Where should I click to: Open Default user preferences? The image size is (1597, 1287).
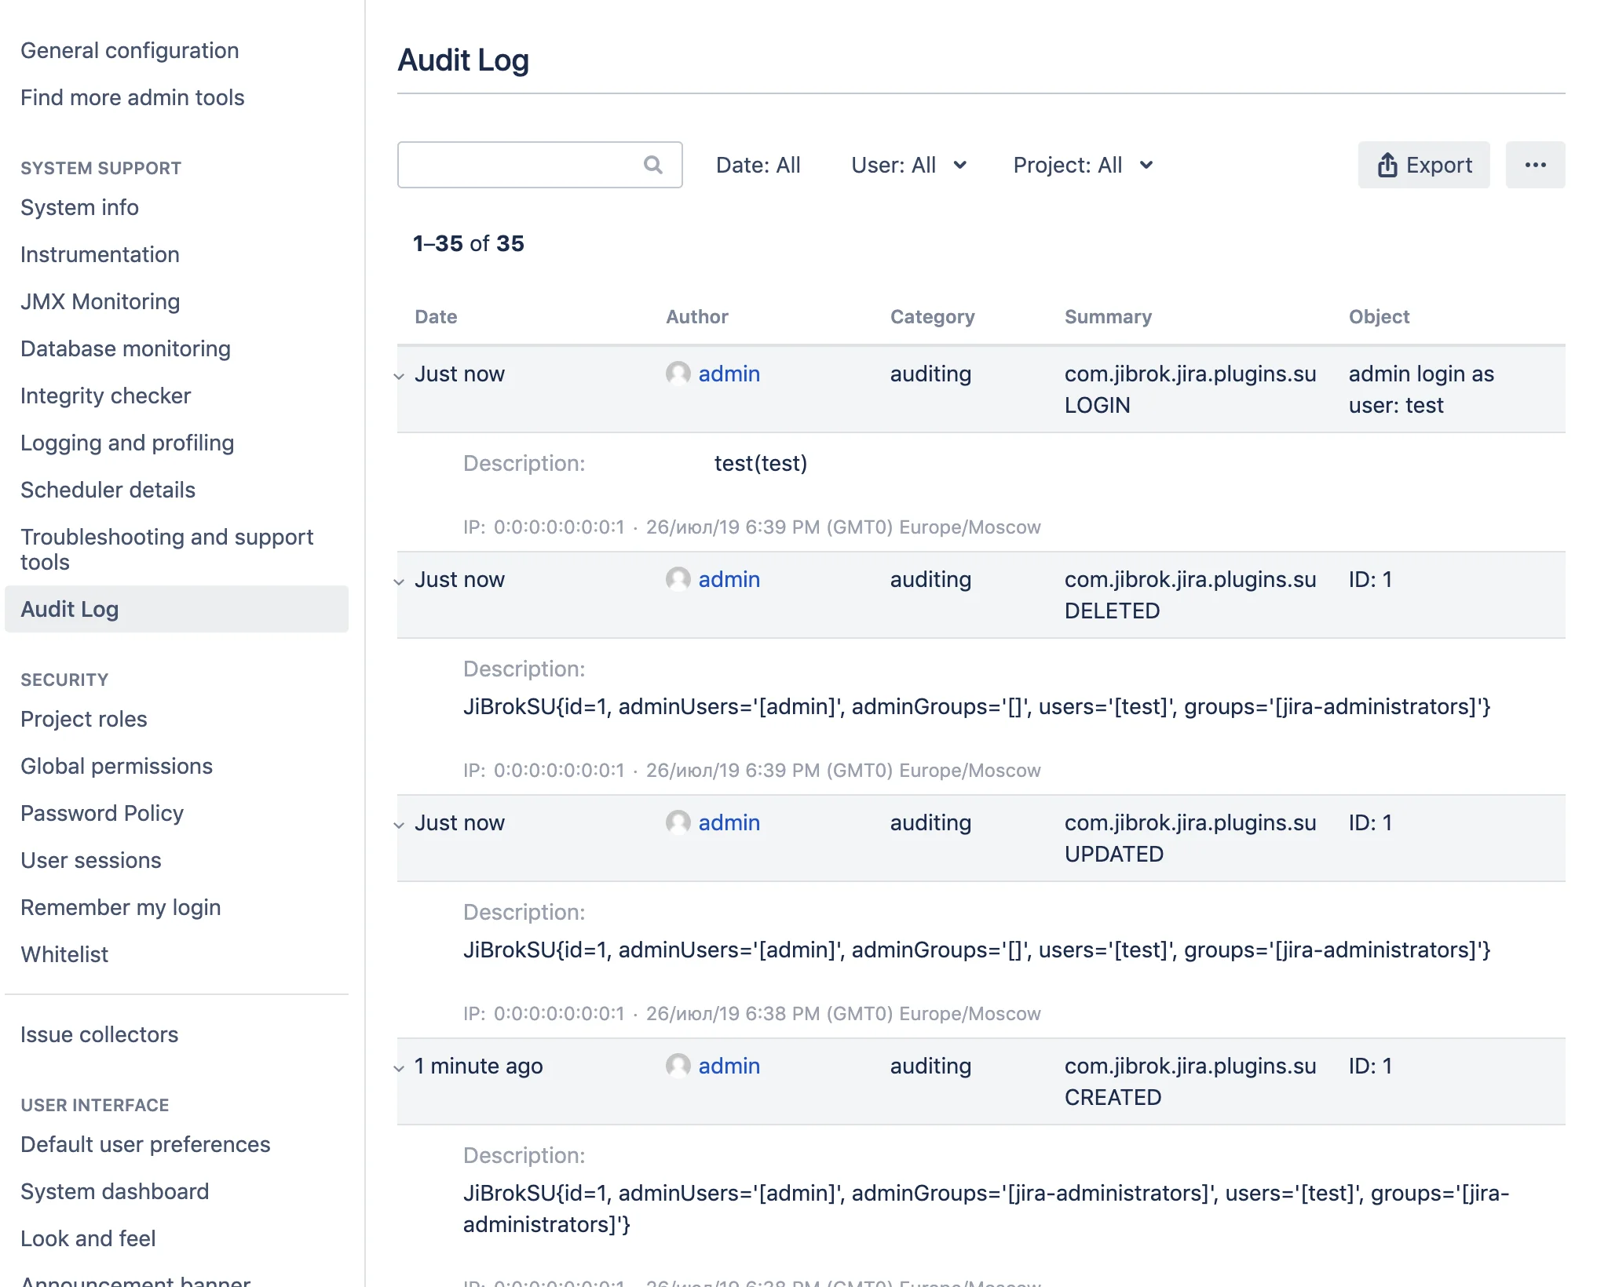145,1144
